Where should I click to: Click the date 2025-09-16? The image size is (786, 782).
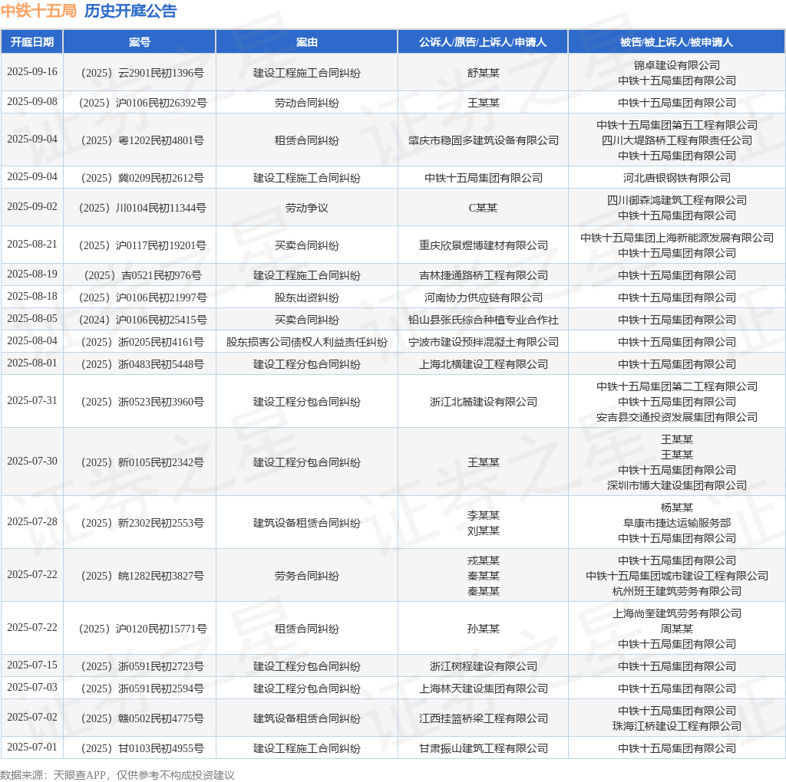tap(32, 71)
